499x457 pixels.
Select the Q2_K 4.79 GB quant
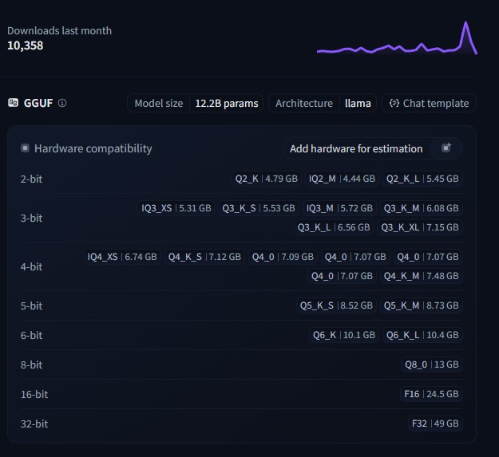[267, 179]
